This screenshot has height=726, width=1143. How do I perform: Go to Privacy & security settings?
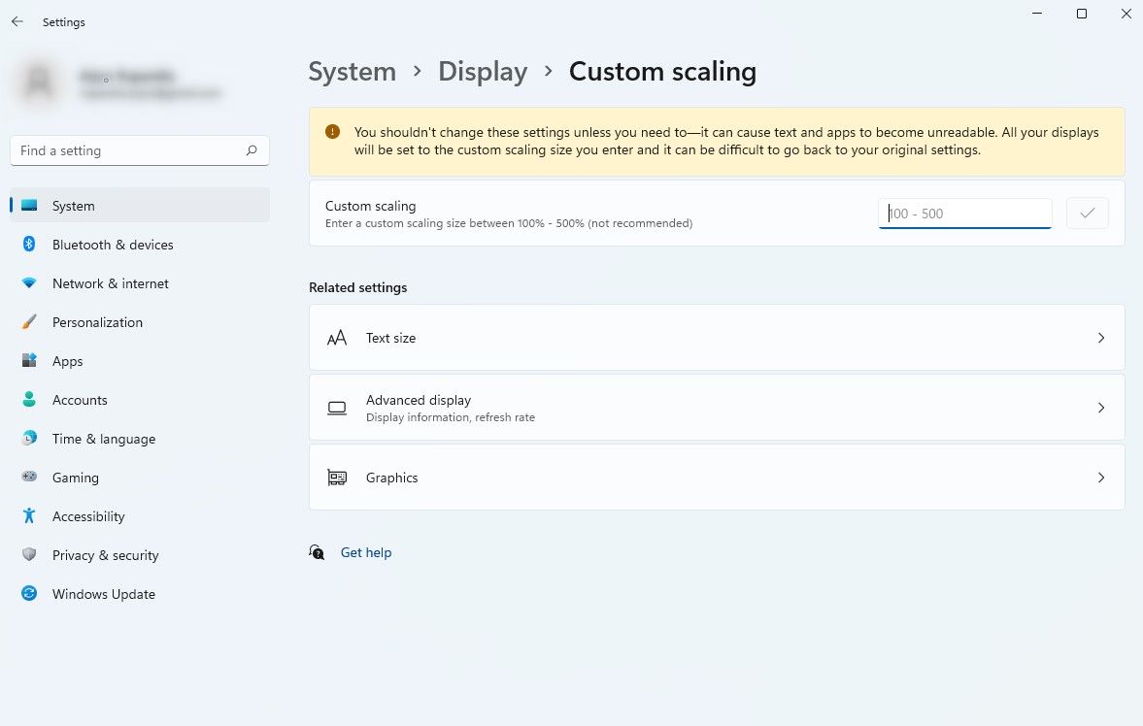[x=140, y=555]
